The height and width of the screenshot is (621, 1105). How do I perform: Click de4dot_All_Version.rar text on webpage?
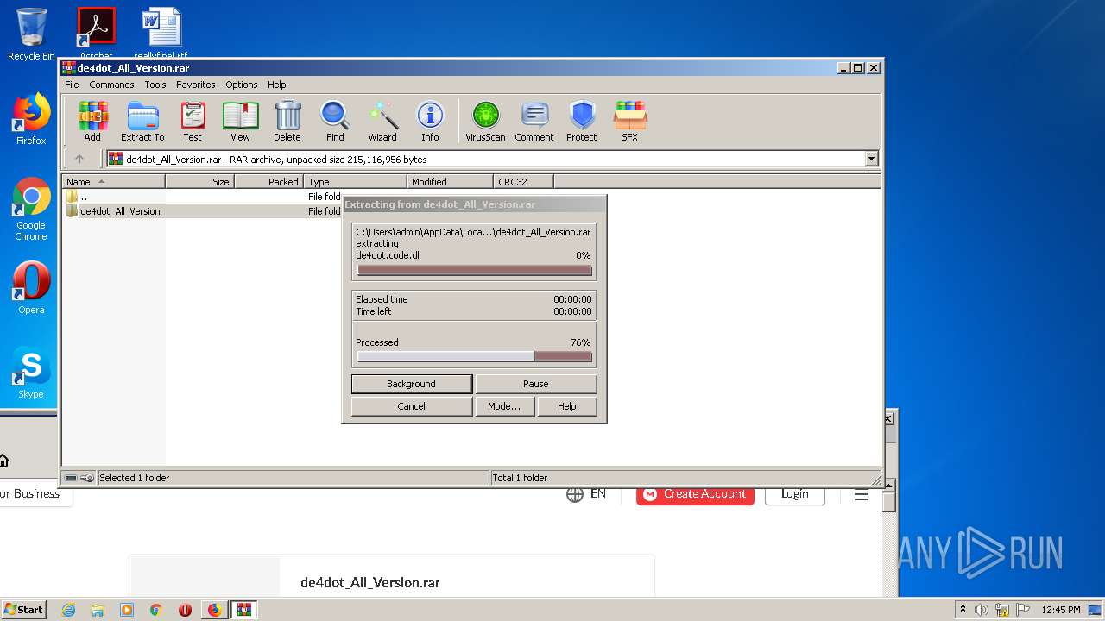pos(370,583)
